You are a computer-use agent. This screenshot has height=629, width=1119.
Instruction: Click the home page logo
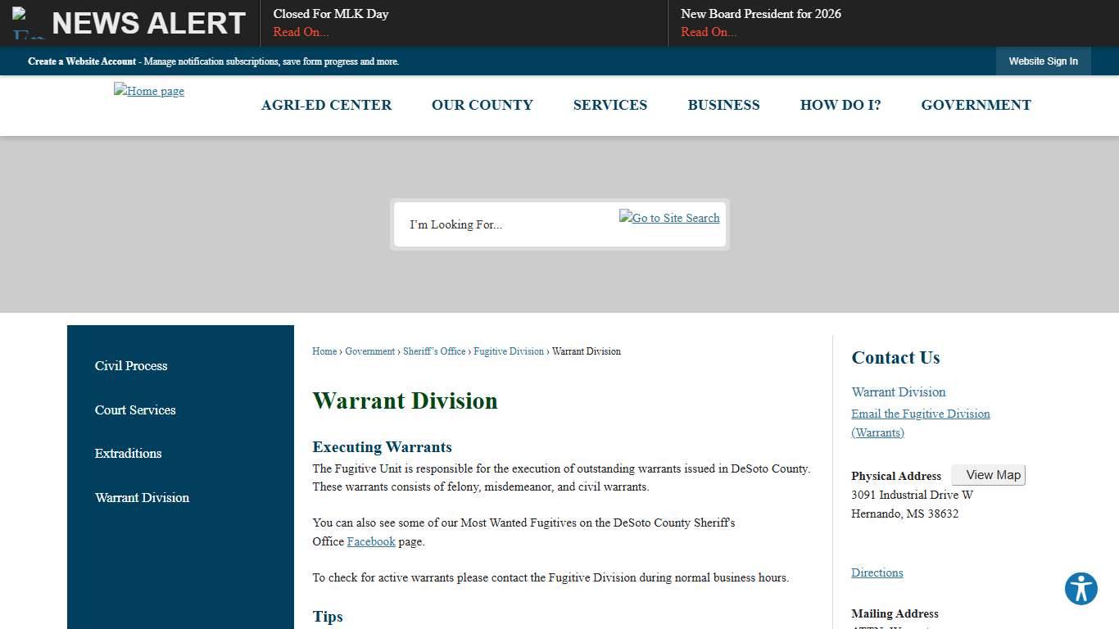pos(148,91)
